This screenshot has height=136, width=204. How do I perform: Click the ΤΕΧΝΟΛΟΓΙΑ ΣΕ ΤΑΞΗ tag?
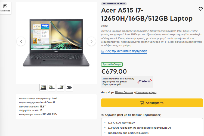(x=114, y=4)
